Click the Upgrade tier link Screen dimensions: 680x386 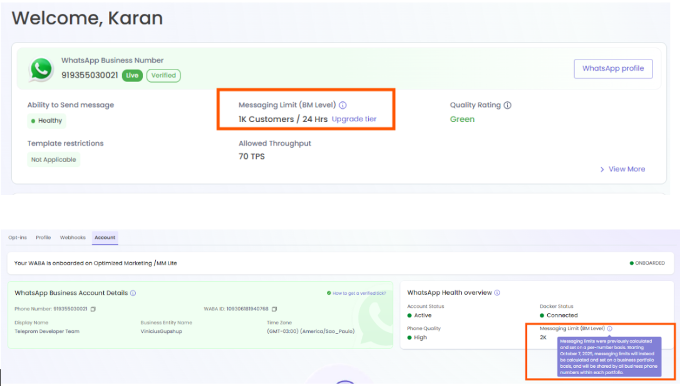(354, 119)
